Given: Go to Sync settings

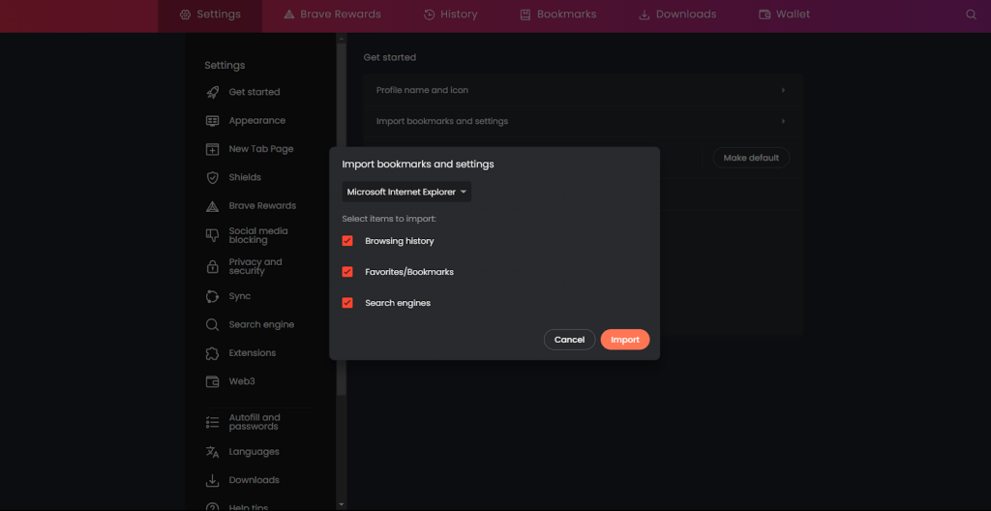Looking at the screenshot, I should click(x=240, y=296).
